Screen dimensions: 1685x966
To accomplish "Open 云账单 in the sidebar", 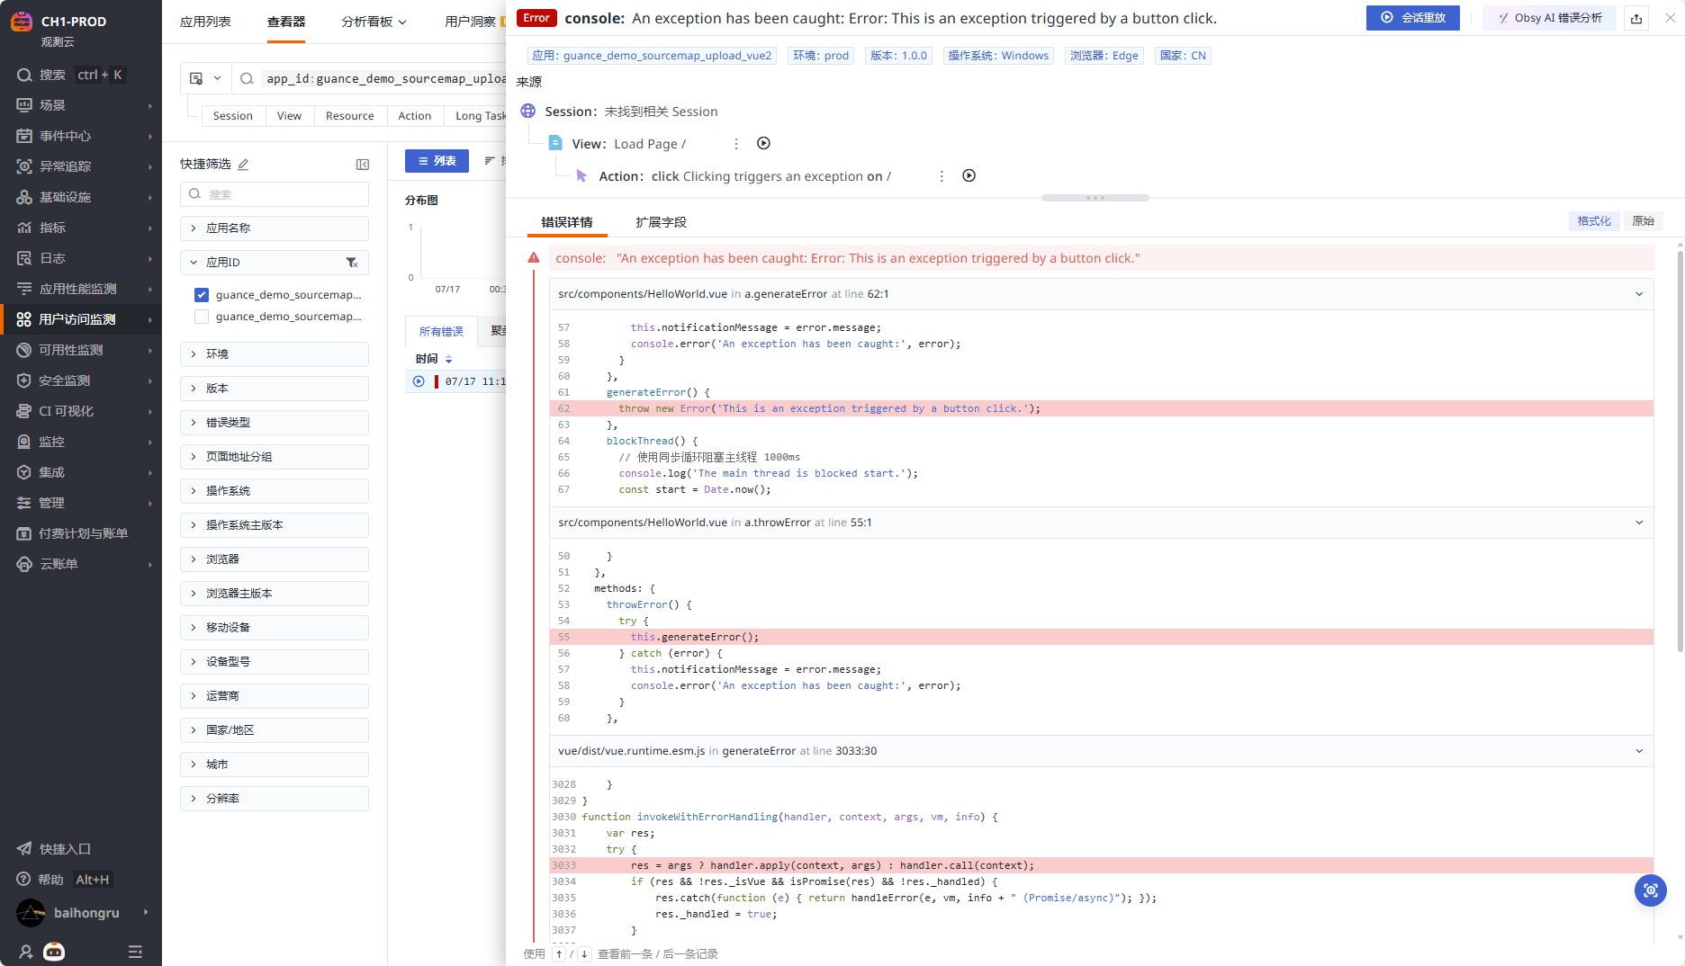I will coord(81,564).
